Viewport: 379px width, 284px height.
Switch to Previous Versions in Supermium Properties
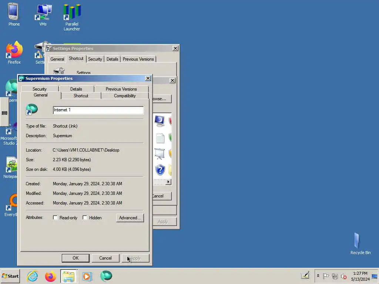point(121,89)
